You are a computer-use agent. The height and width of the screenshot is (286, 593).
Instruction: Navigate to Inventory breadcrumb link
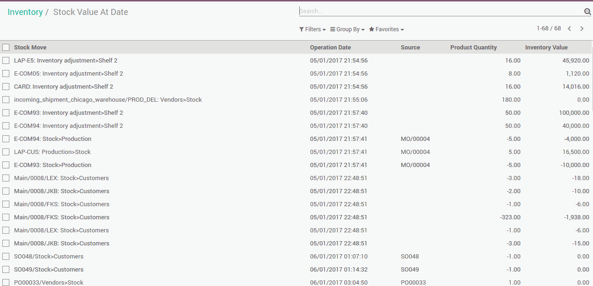coord(25,12)
